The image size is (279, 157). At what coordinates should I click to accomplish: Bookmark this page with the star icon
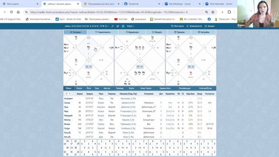[213, 12]
